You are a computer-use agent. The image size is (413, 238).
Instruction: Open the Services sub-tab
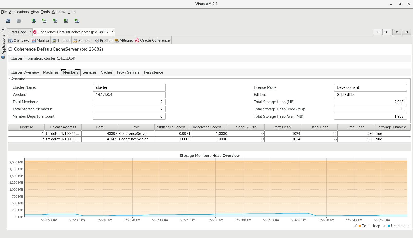90,72
